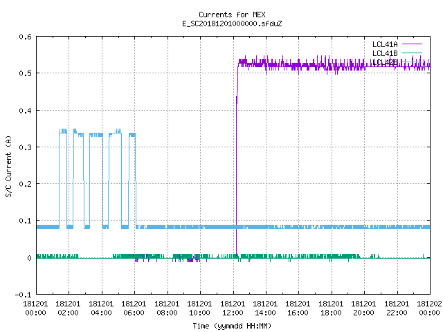The width and height of the screenshot is (443, 332).
Task: Click the x-axis tick label 181201 12:00
Action: pos(233,308)
